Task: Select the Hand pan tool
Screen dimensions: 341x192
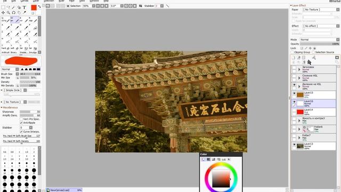Action: pos(19,13)
